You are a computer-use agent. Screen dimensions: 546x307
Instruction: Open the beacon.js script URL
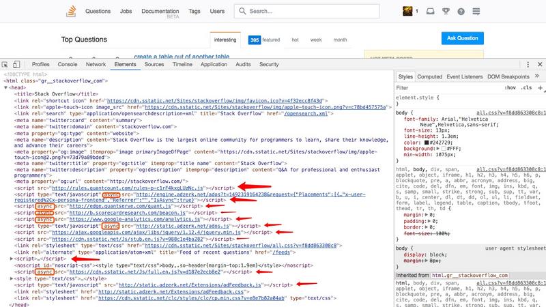[128, 213]
